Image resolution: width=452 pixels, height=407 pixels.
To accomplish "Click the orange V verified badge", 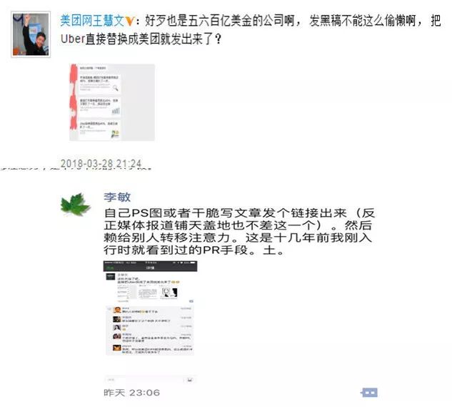I will pyautogui.click(x=130, y=21).
